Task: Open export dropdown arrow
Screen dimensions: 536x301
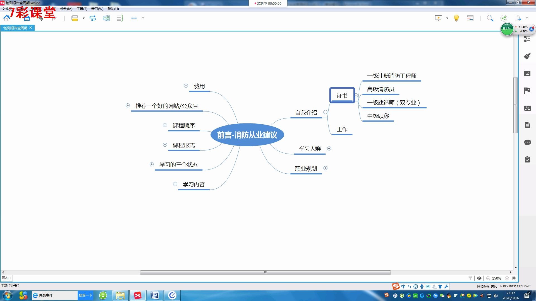Action: [x=527, y=18]
